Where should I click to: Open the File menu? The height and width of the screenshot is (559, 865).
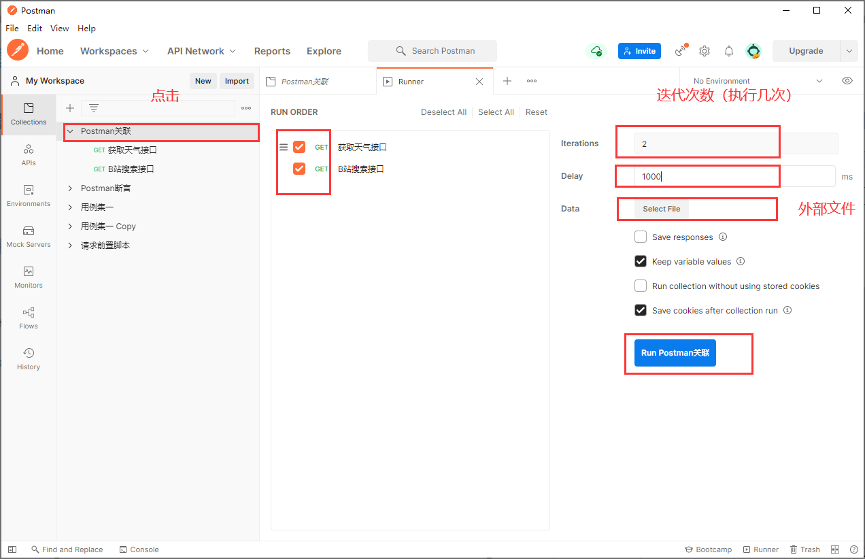(12, 29)
